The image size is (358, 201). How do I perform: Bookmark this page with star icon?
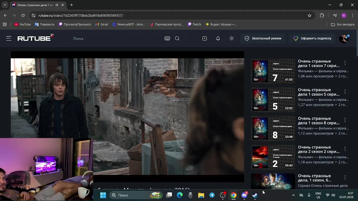309,15
